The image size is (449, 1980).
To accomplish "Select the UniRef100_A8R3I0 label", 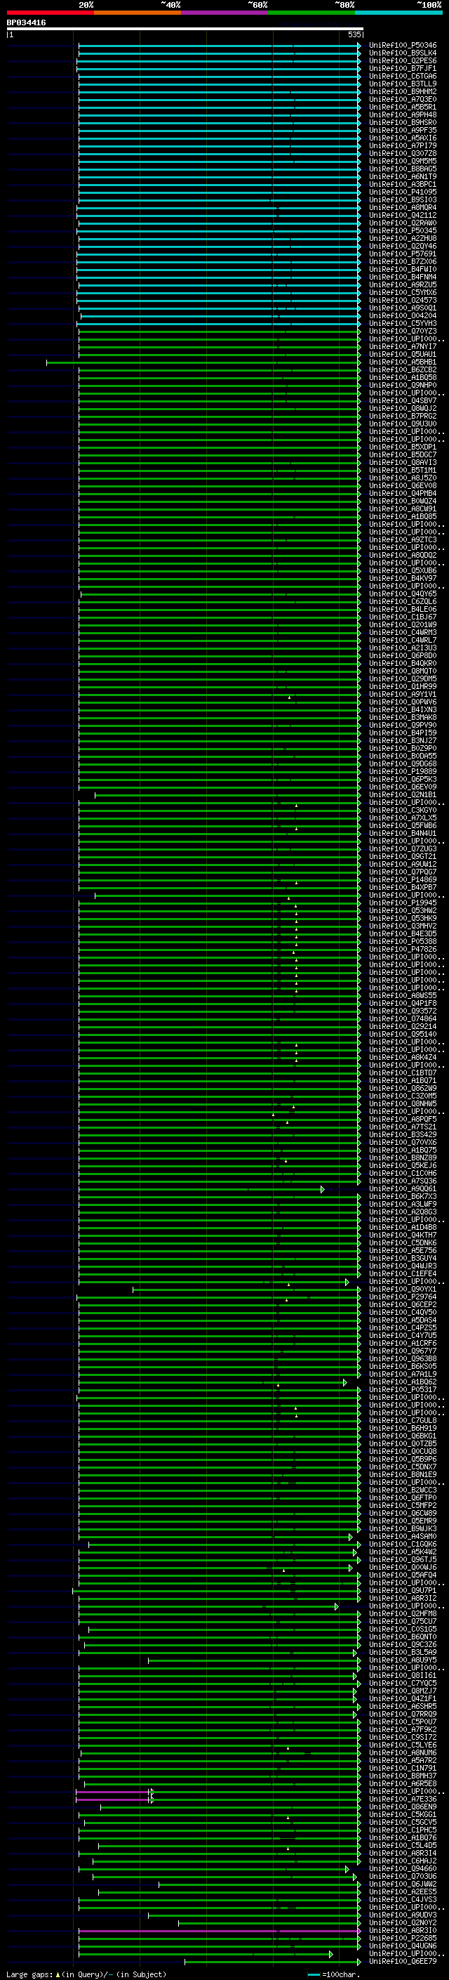I will coord(403,1931).
